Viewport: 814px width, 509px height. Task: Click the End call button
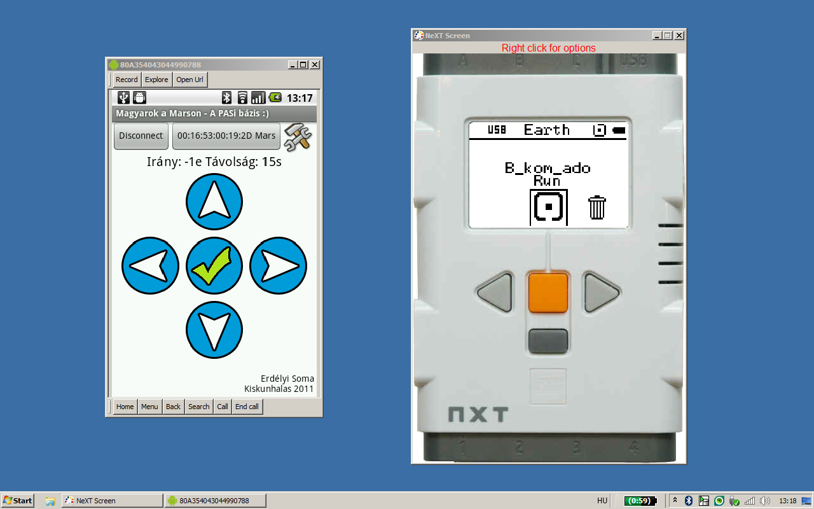[247, 407]
